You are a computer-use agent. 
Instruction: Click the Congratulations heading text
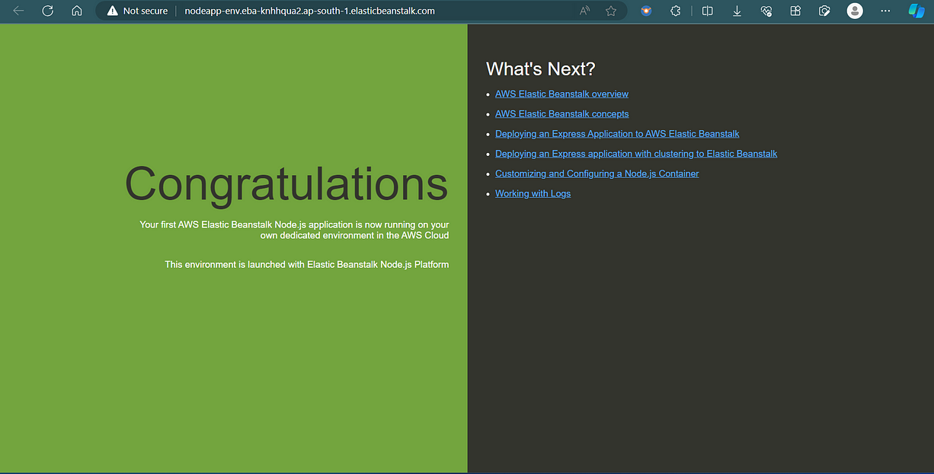click(x=286, y=186)
